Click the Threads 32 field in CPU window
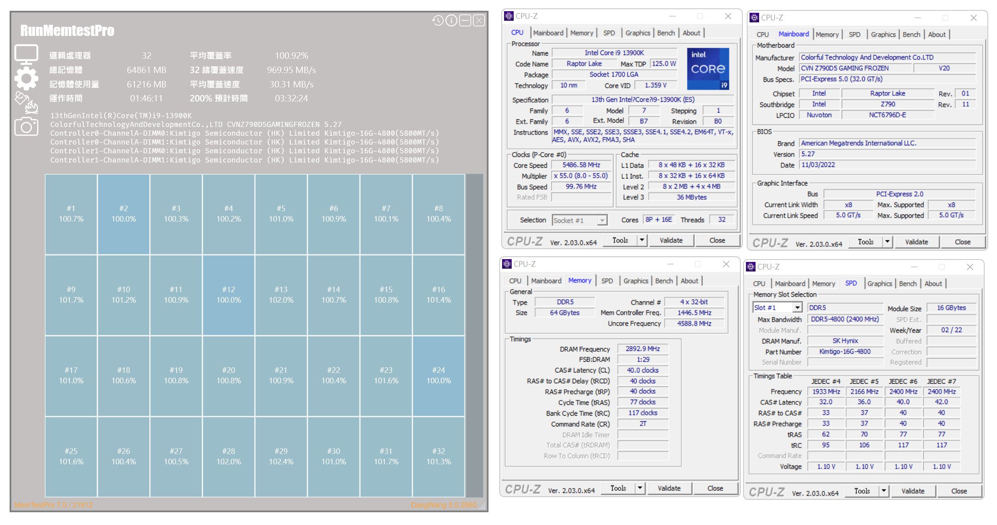 722,219
